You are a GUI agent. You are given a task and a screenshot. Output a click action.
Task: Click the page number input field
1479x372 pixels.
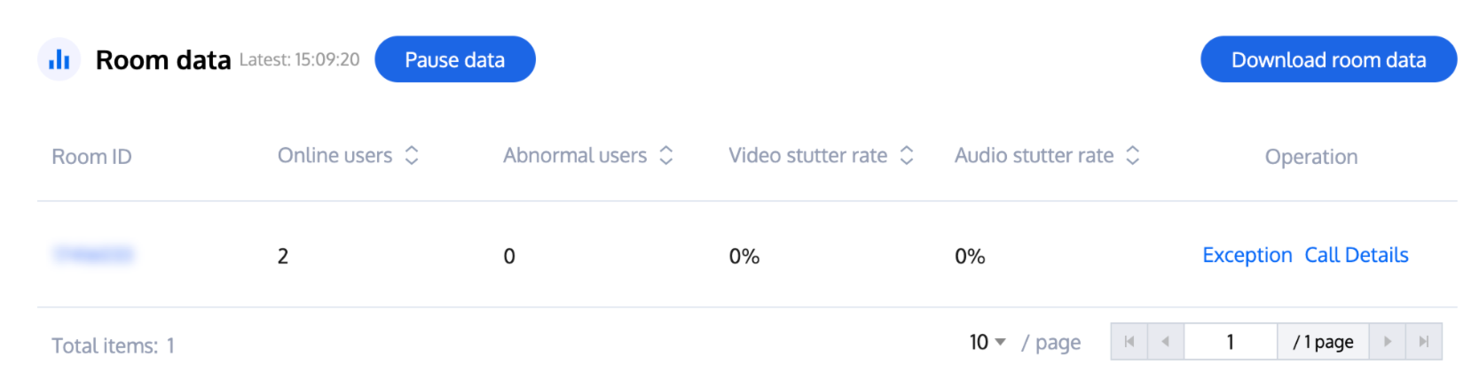point(1230,342)
